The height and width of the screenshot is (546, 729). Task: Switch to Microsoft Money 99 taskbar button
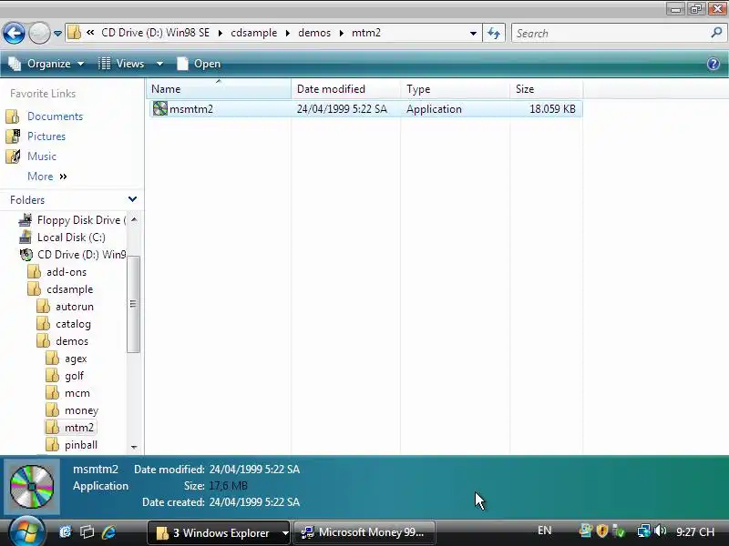(364, 532)
